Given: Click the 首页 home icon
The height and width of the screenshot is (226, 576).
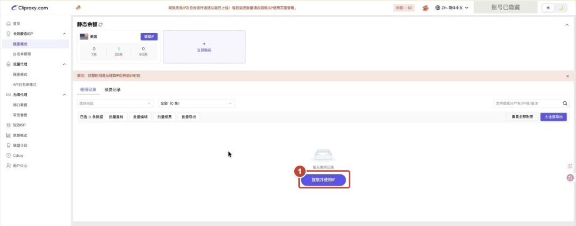Looking at the screenshot, I should [9, 23].
